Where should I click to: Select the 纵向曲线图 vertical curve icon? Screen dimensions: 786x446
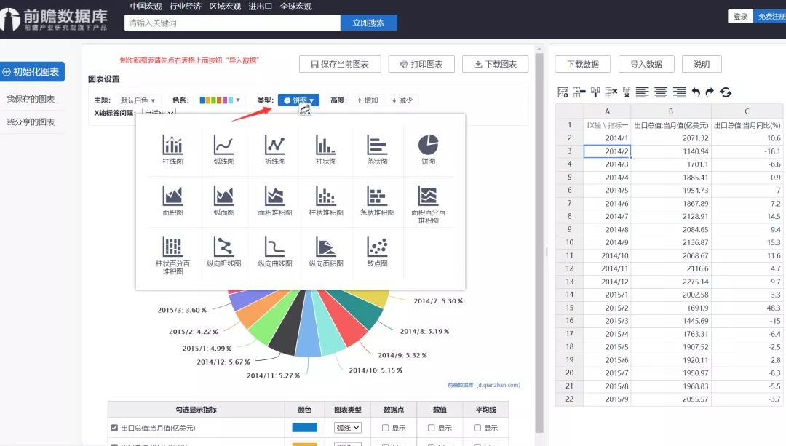tap(274, 252)
